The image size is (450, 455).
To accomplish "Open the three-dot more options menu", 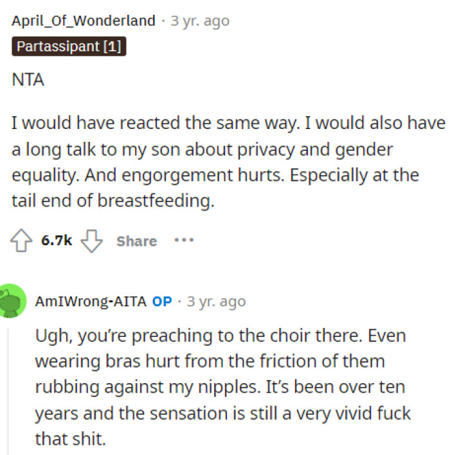I will [184, 241].
